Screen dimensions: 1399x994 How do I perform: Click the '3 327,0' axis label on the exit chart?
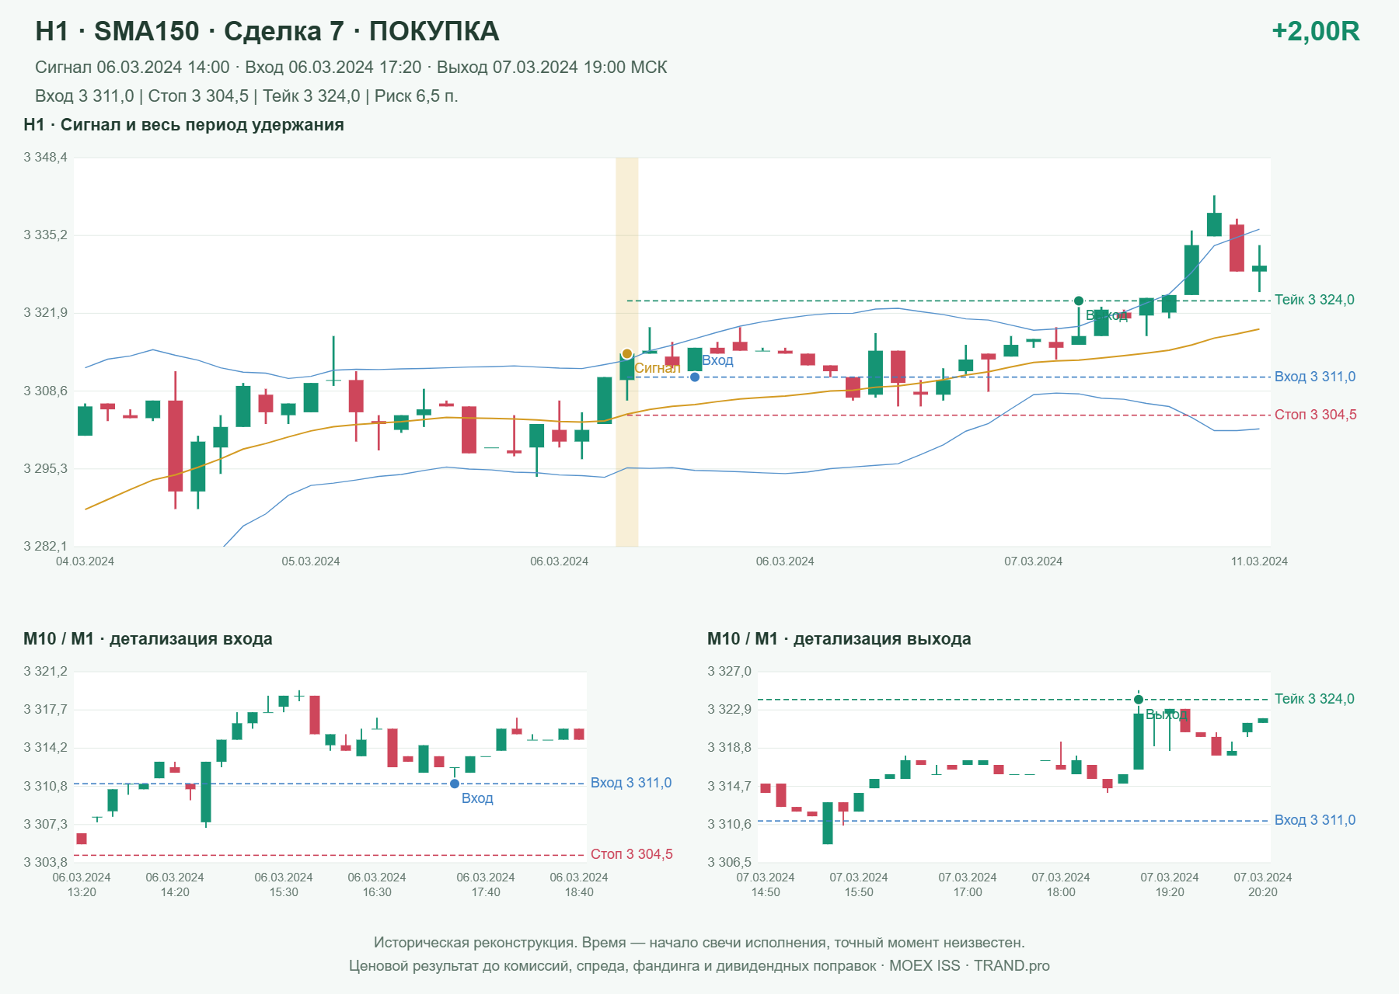point(729,672)
